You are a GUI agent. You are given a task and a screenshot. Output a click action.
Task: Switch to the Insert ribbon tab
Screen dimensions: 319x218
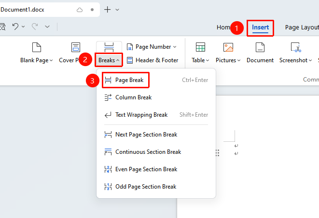click(260, 27)
